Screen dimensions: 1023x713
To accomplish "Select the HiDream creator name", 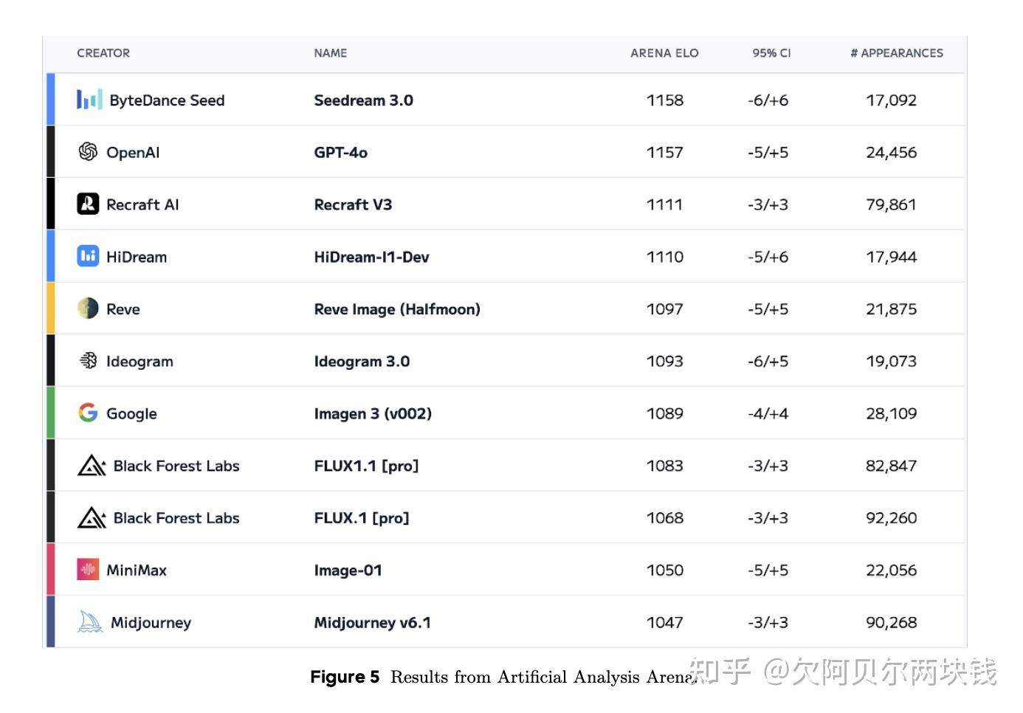I will coord(137,257).
